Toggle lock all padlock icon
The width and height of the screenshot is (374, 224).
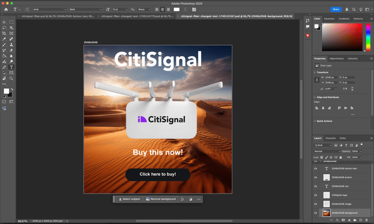(x=341, y=157)
